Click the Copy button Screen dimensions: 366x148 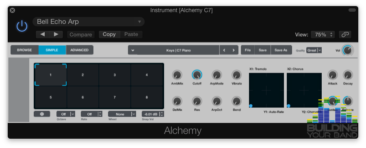pos(109,34)
